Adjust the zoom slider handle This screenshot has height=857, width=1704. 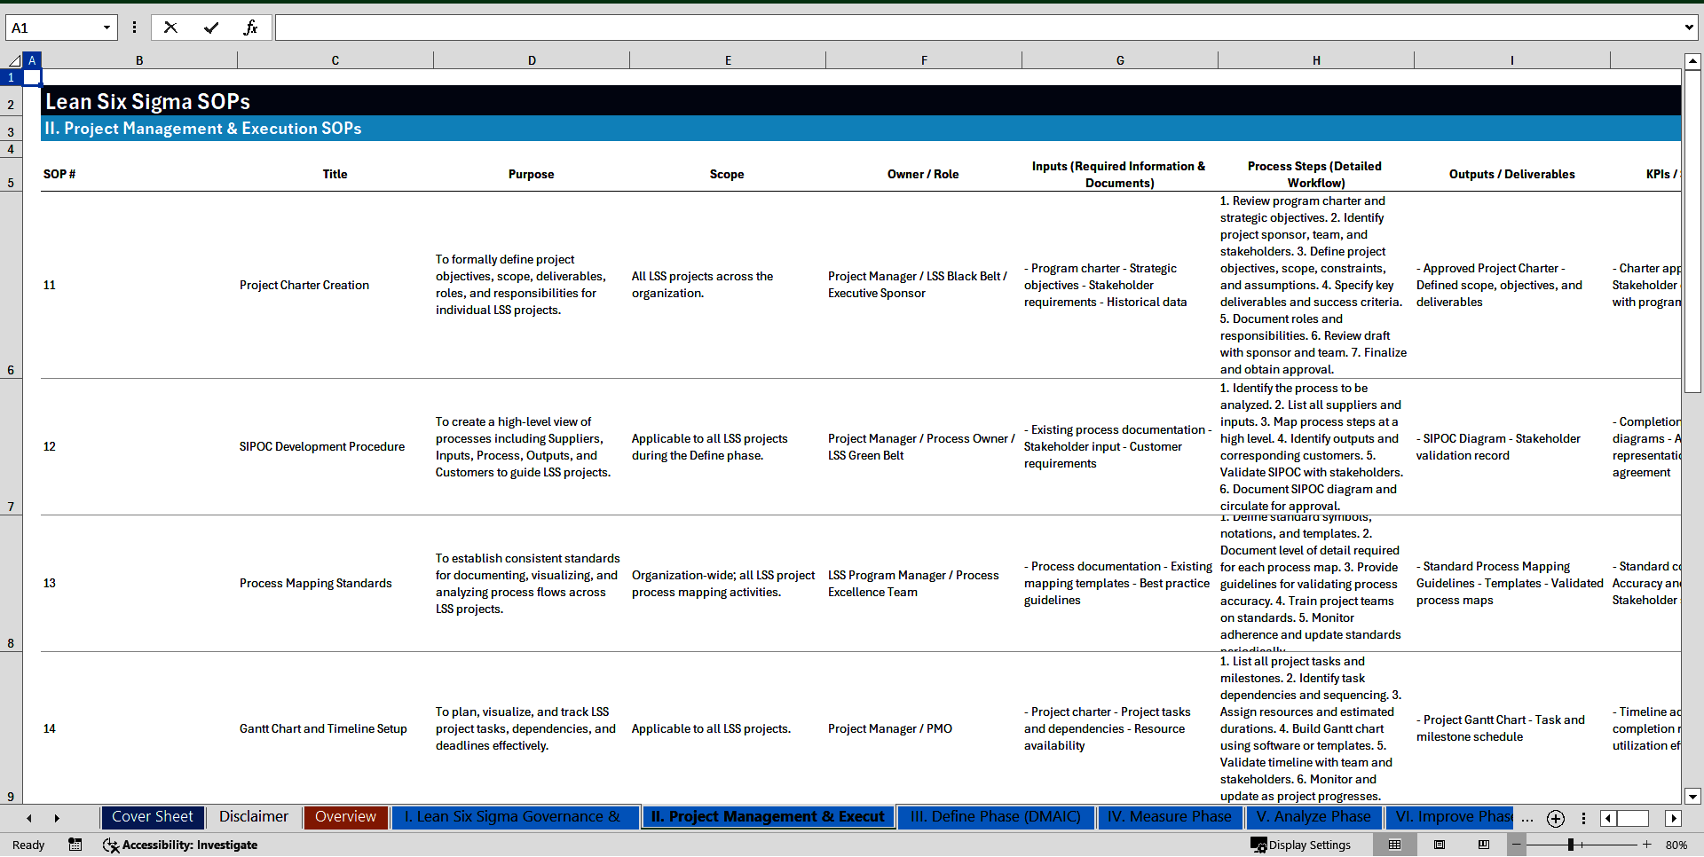coord(1570,845)
